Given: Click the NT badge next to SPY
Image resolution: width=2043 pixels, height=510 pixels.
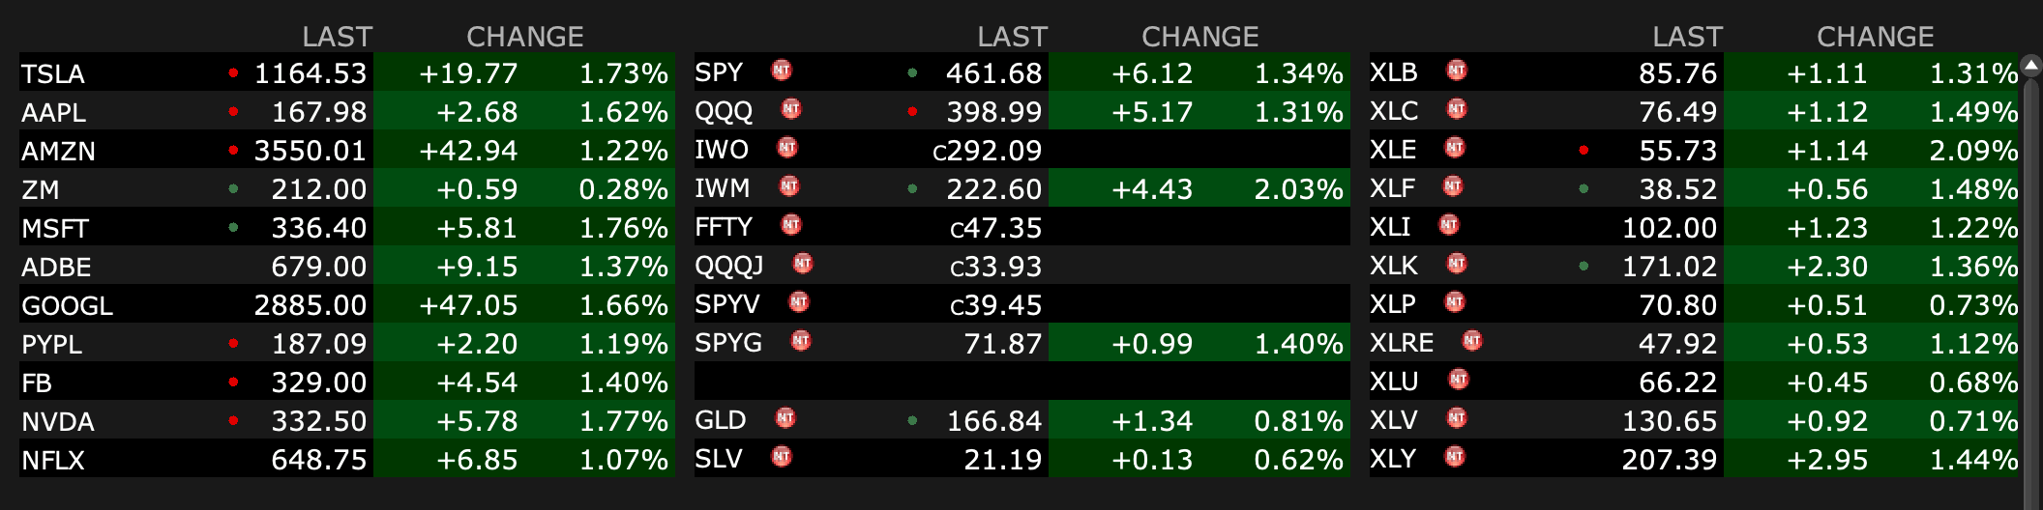Looking at the screenshot, I should click(x=781, y=71).
